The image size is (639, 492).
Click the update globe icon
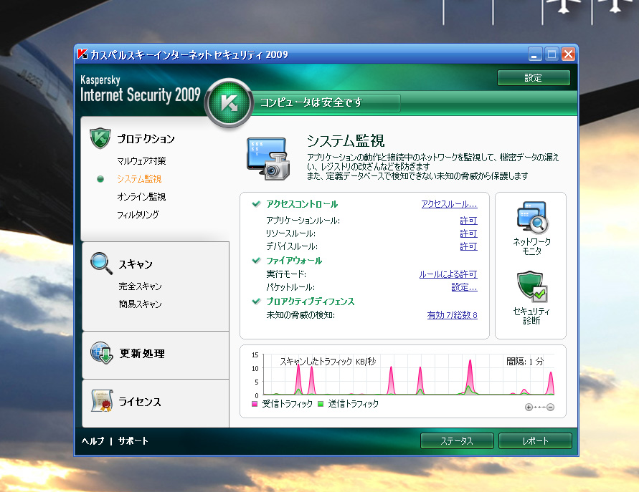[101, 353]
